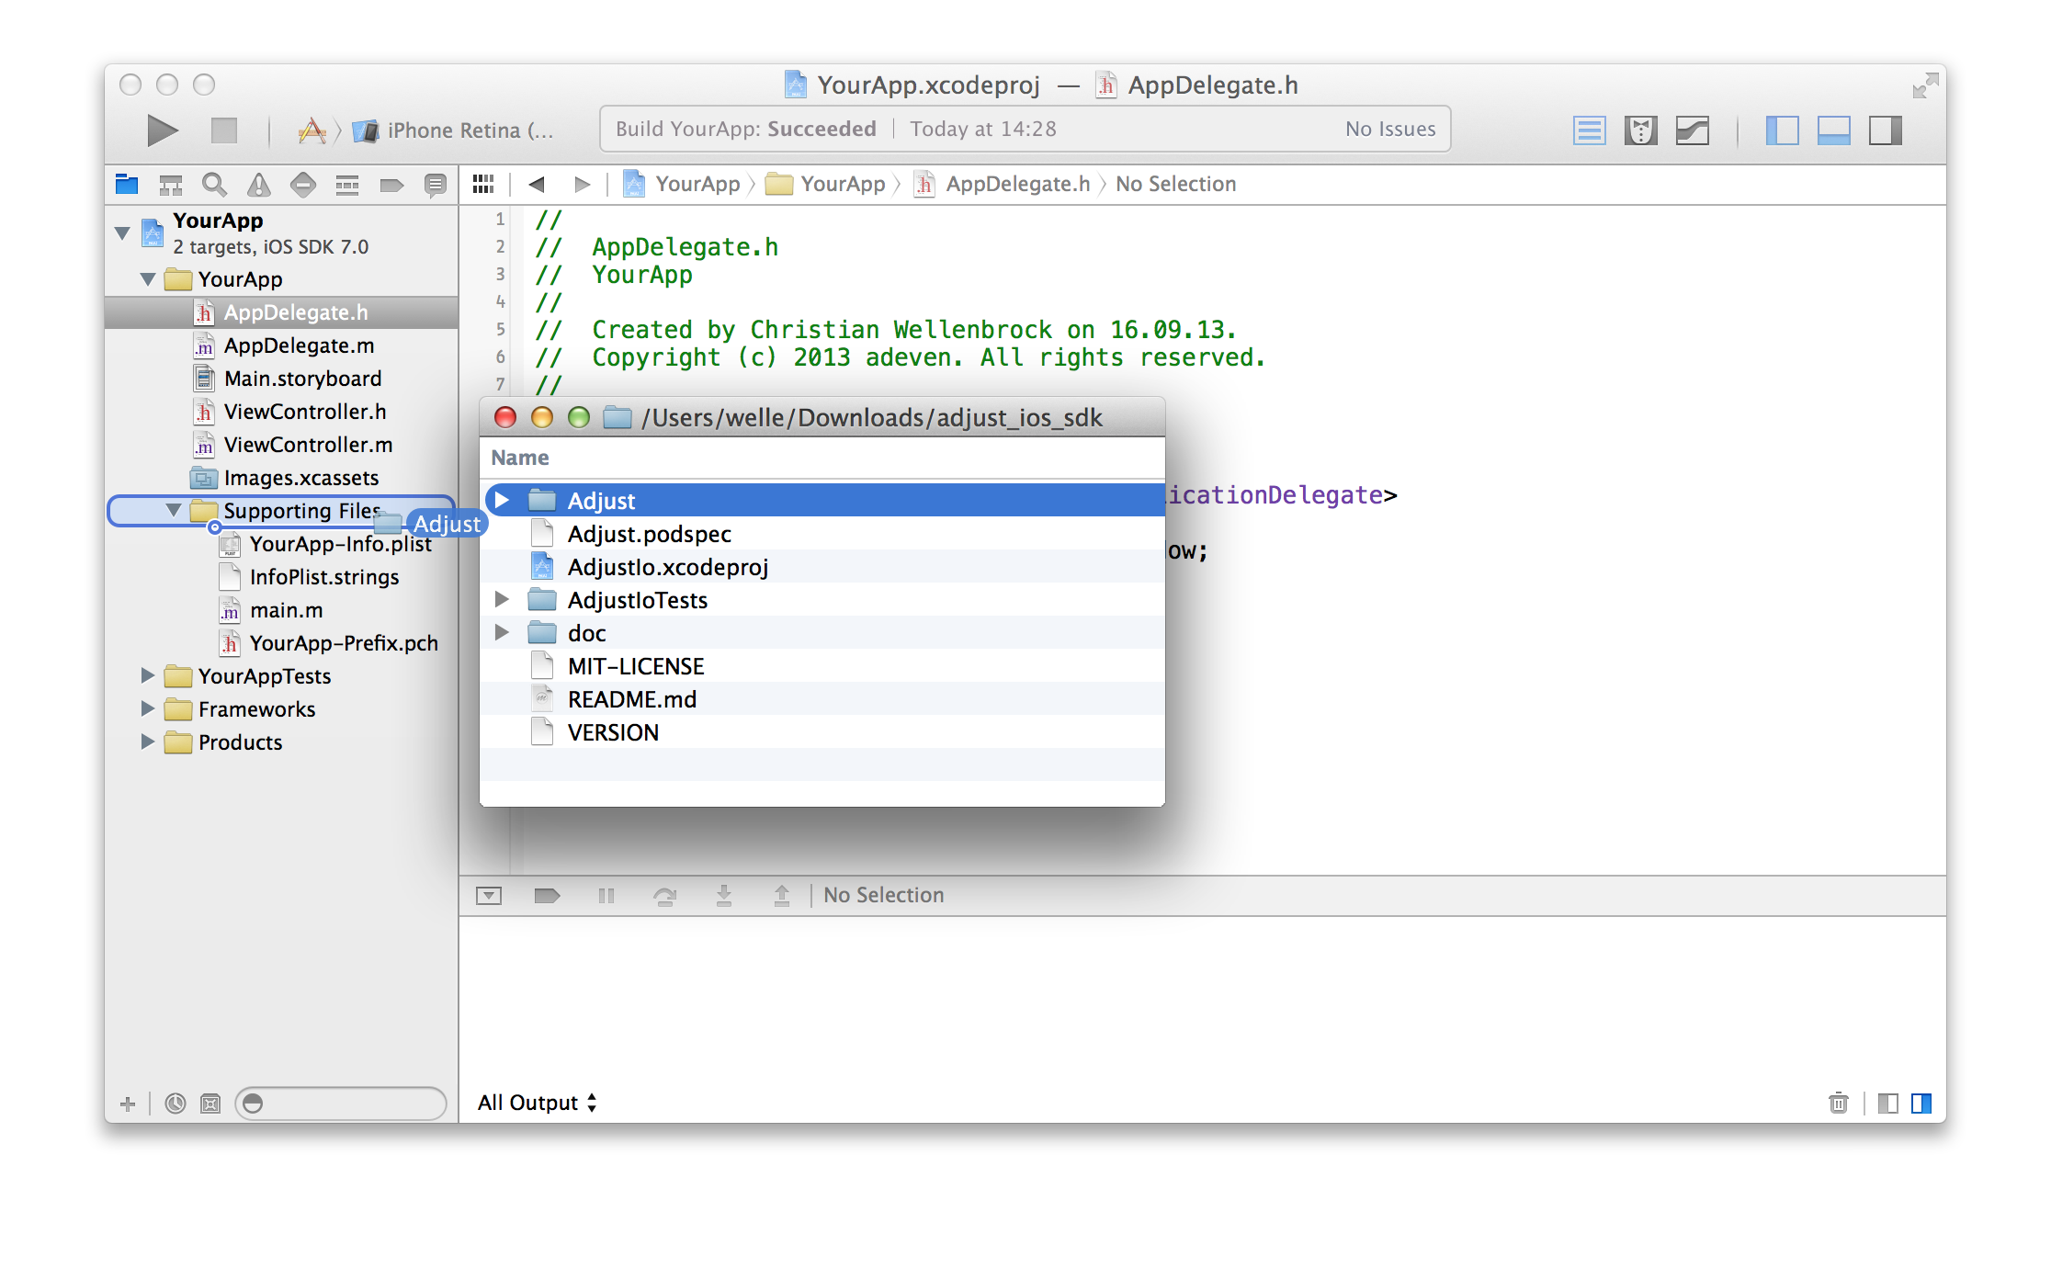This screenshot has width=2051, height=1268.
Task: Select Adjust.podspec in Finder window
Action: pyautogui.click(x=822, y=534)
